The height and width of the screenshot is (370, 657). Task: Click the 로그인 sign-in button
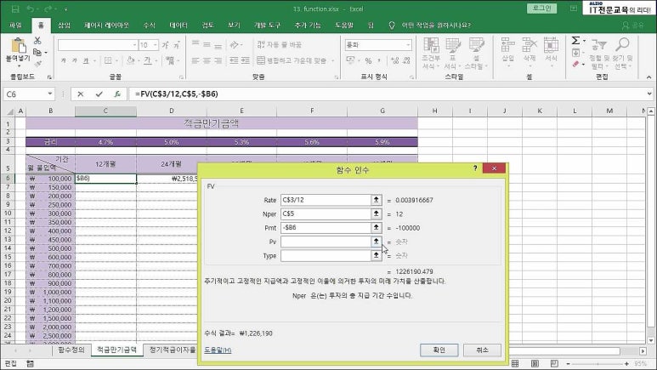[541, 8]
